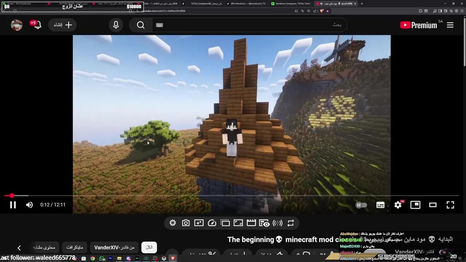
Task: Select the 'الكل' filter chip
Action: coord(149,247)
